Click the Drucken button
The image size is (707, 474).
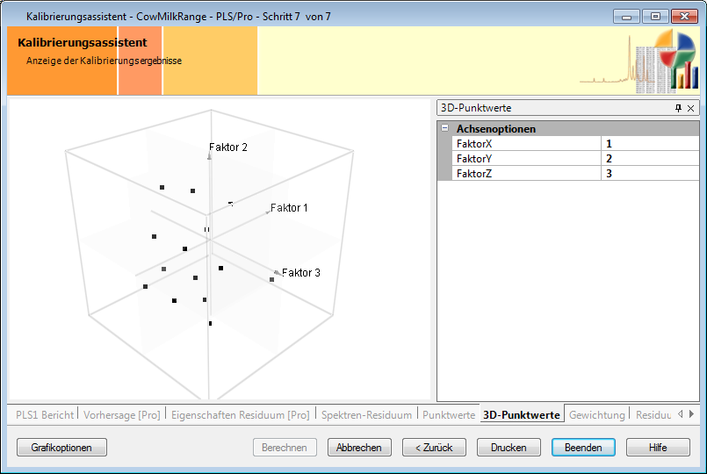pos(509,448)
